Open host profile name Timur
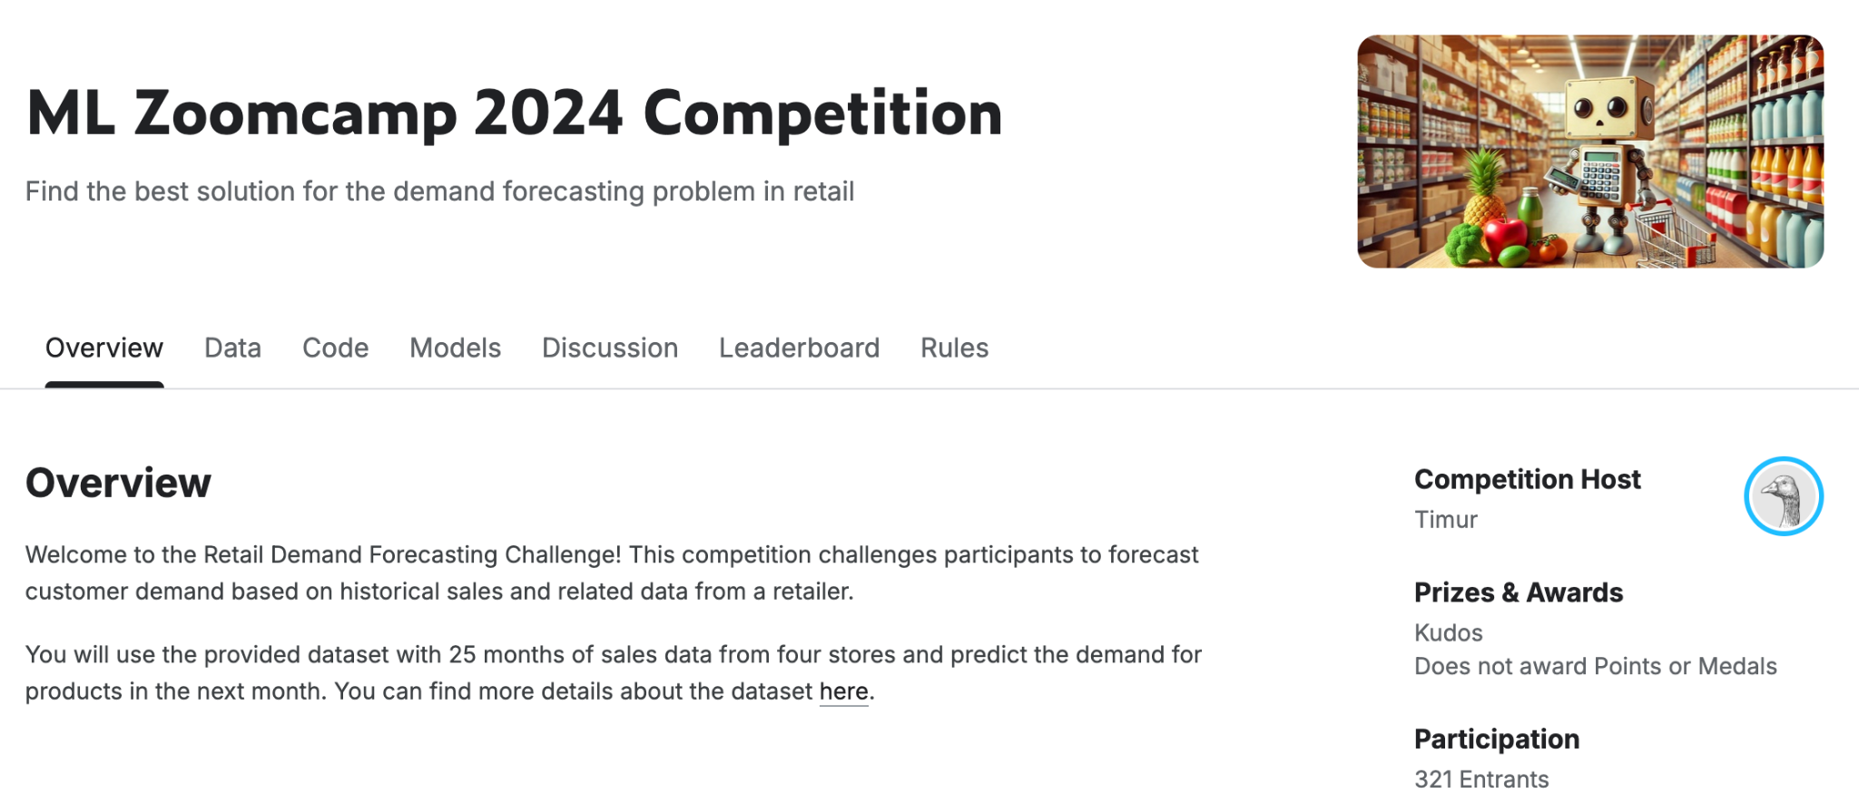 click(1446, 520)
